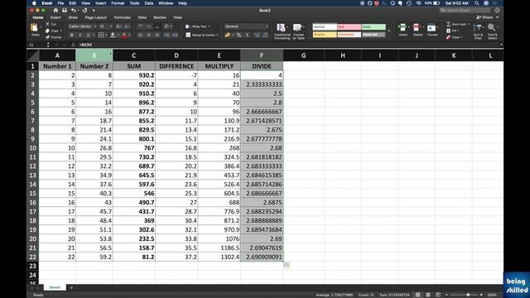Click the Fill Color bucket icon
The image size is (530, 298).
113,35
